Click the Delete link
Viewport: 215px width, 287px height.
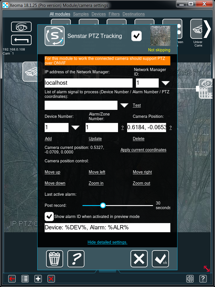[x=138, y=139]
